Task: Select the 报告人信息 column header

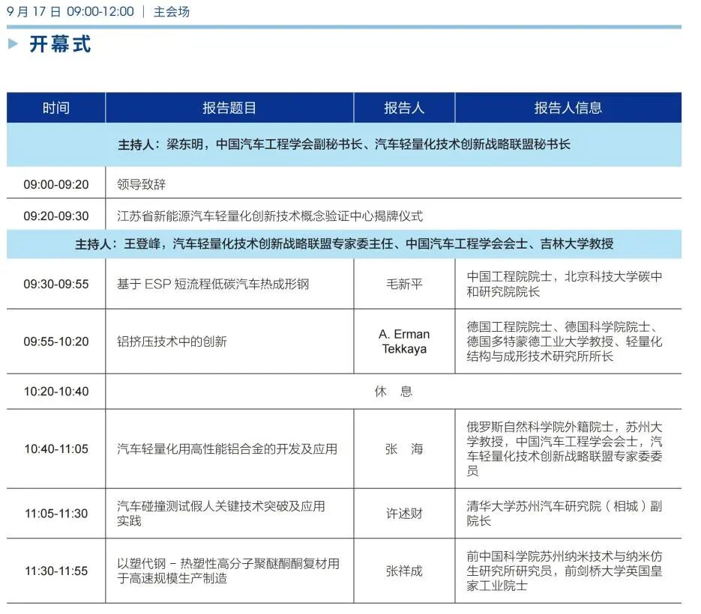Action: point(568,108)
